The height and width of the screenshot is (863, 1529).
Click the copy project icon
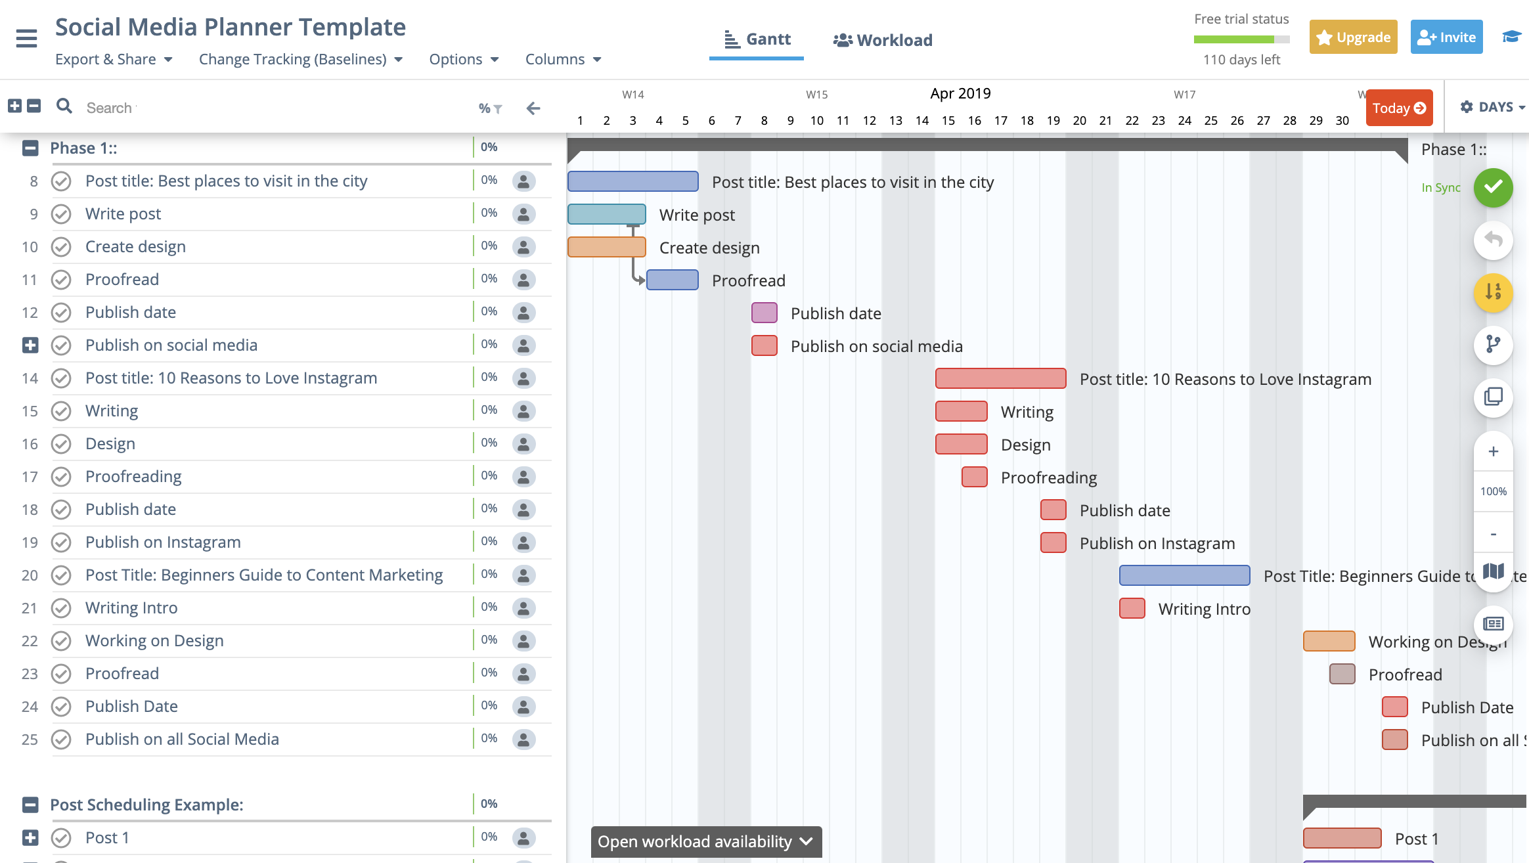coord(1493,397)
